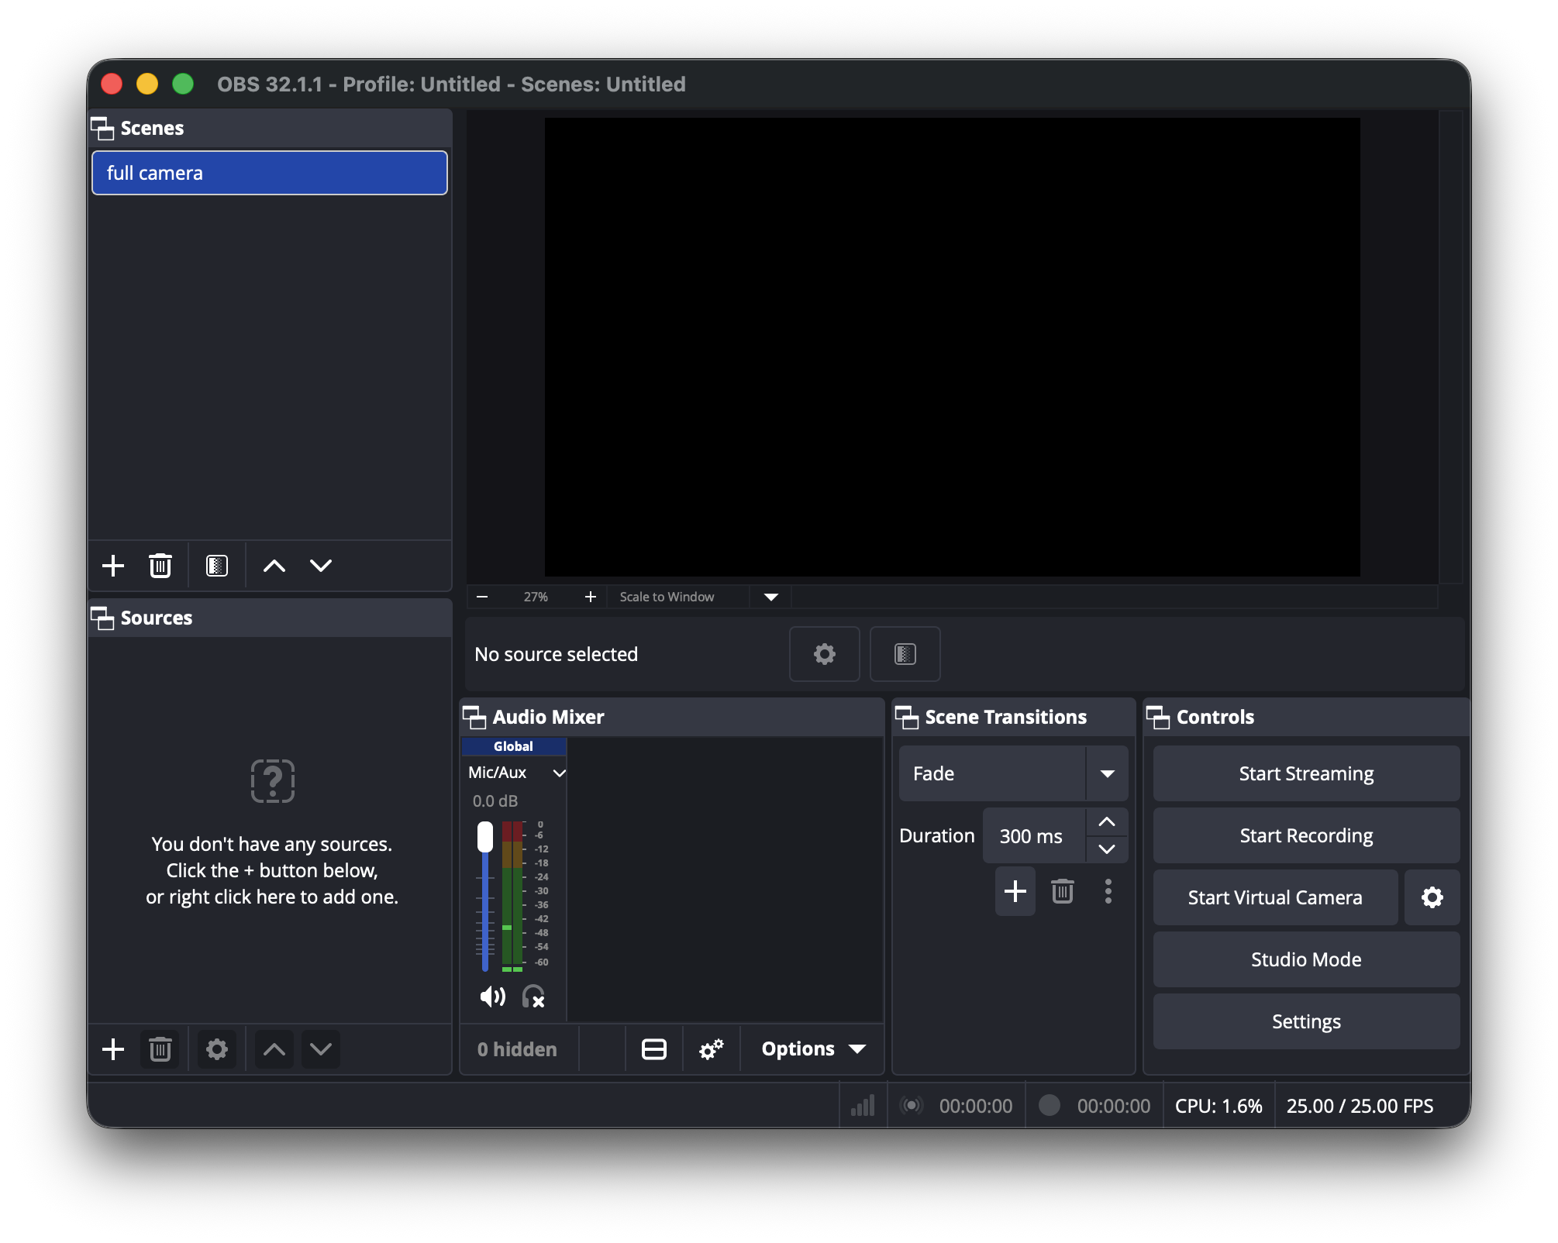Expand the Fade transition dropdown
Image resolution: width=1558 pixels, height=1243 pixels.
[1107, 773]
